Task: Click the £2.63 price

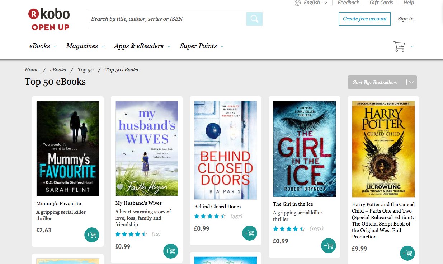Action: pos(44,230)
